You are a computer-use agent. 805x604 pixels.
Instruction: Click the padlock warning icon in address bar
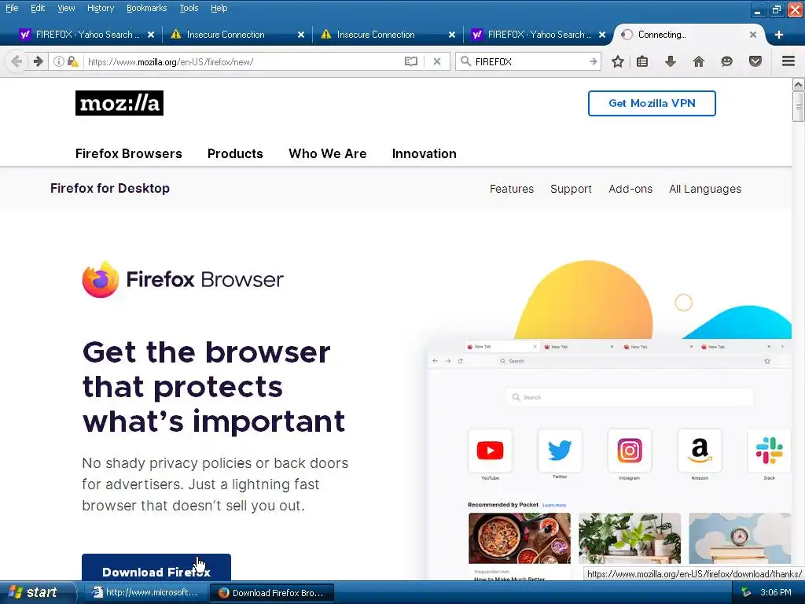coord(73,61)
